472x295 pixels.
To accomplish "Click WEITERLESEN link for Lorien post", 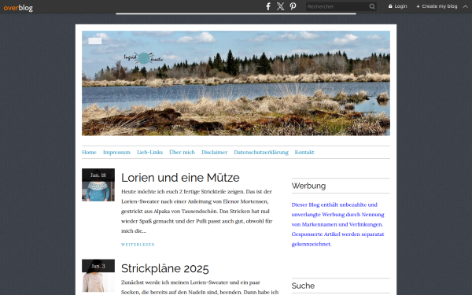I will point(138,245).
